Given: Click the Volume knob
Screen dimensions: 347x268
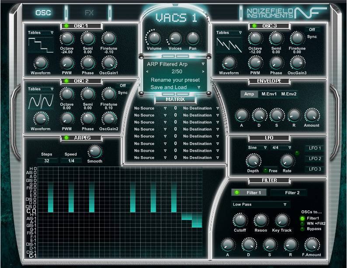Looking at the screenshot, I should coord(153,38).
